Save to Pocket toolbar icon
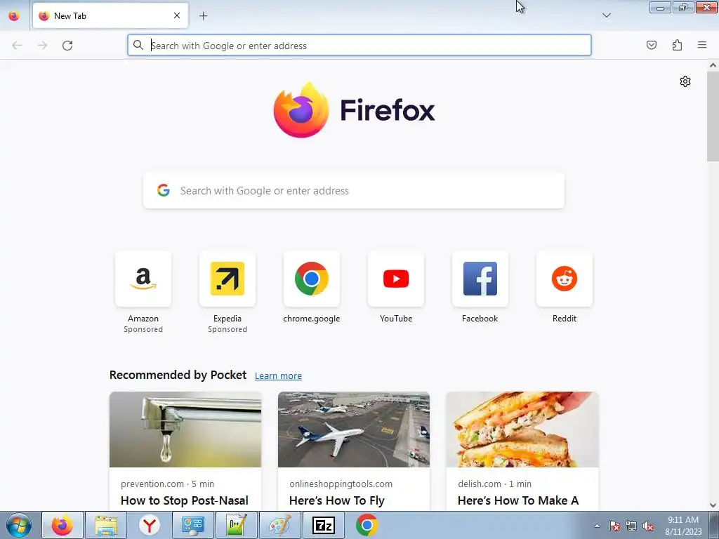 tap(651, 45)
